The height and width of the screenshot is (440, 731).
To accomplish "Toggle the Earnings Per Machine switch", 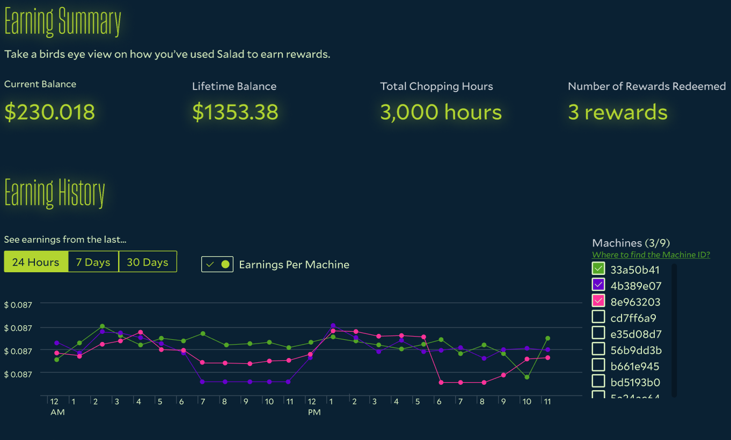I will click(x=217, y=264).
